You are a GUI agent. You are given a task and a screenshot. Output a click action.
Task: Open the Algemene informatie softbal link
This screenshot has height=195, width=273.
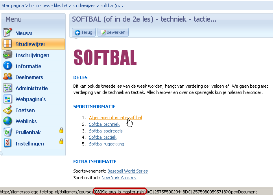[115, 118]
